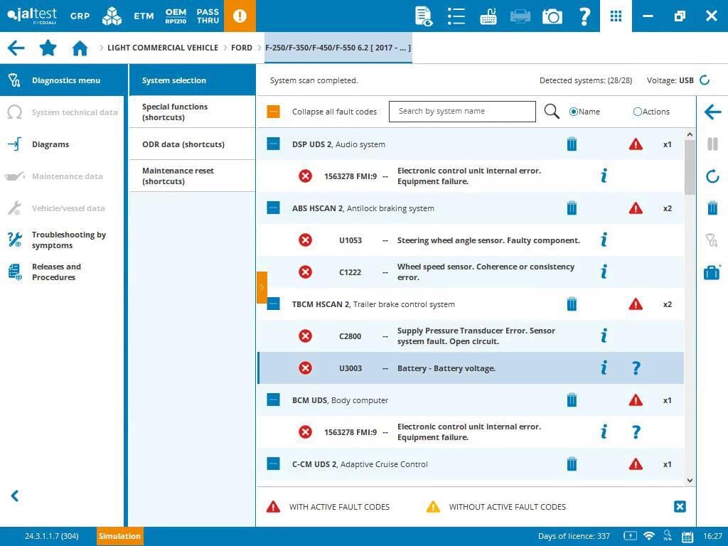The height and width of the screenshot is (546, 728).
Task: Delete fault codes for ABS HSCAN 2
Action: point(572,208)
